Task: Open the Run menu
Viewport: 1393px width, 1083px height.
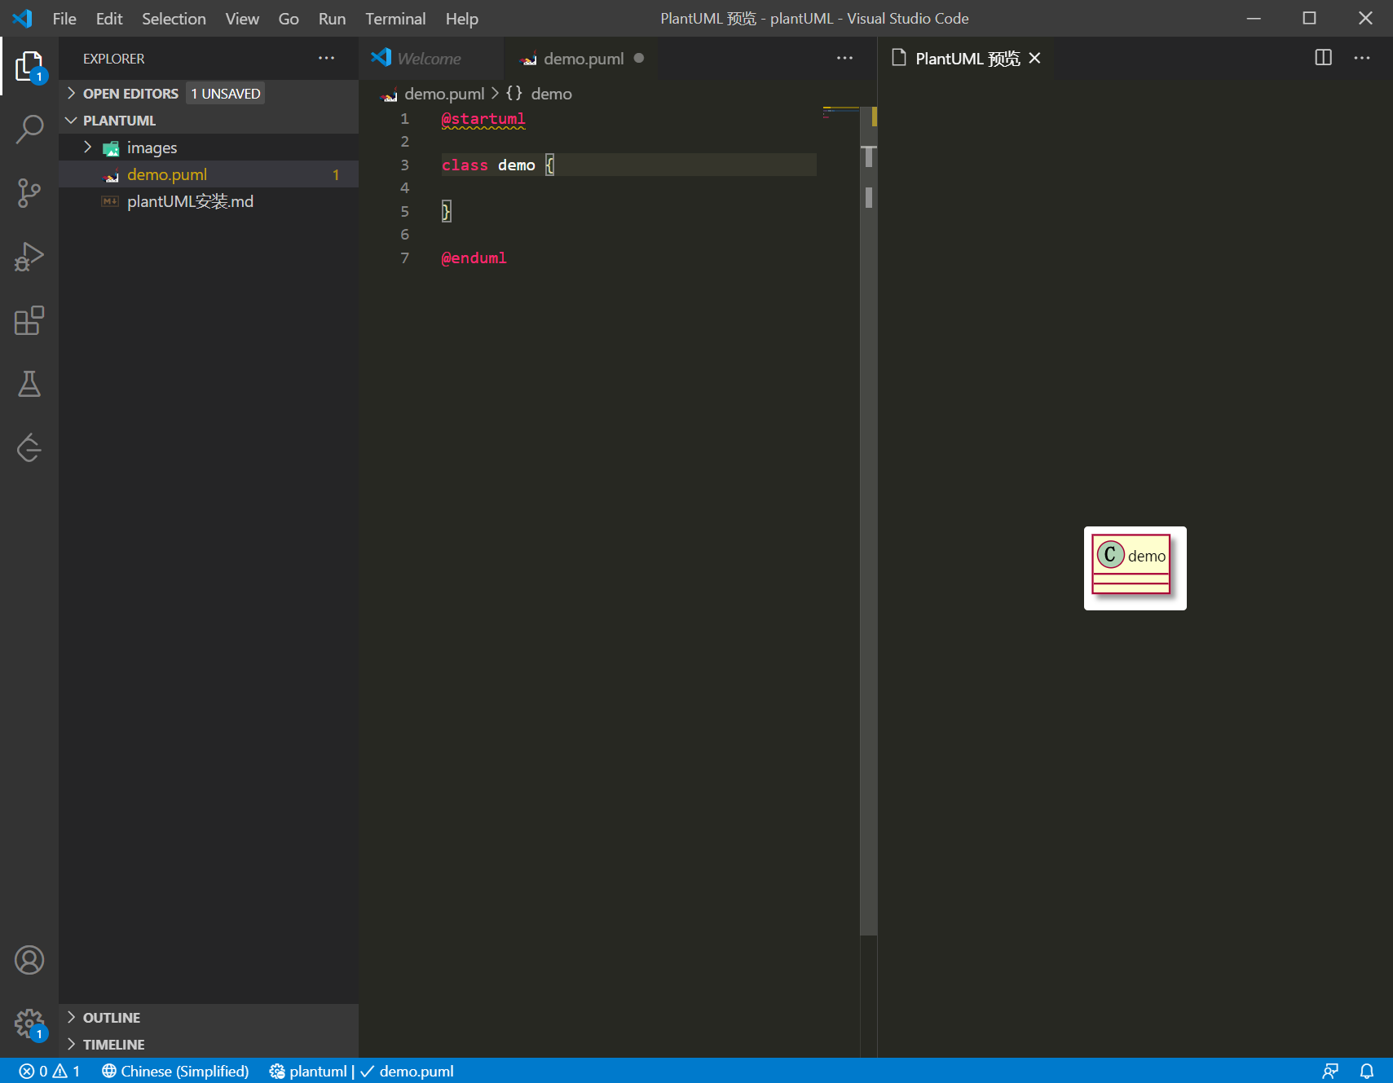Action: (332, 18)
